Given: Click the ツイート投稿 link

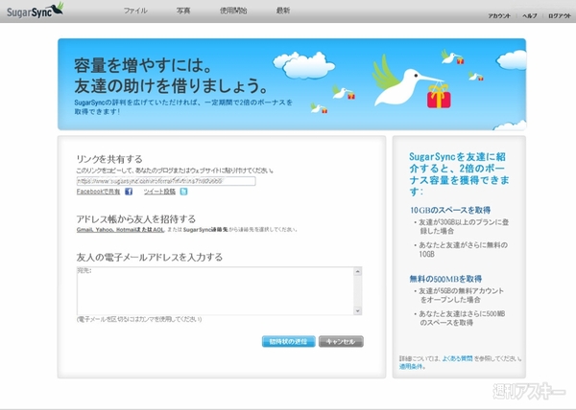Looking at the screenshot, I should pyautogui.click(x=159, y=192).
